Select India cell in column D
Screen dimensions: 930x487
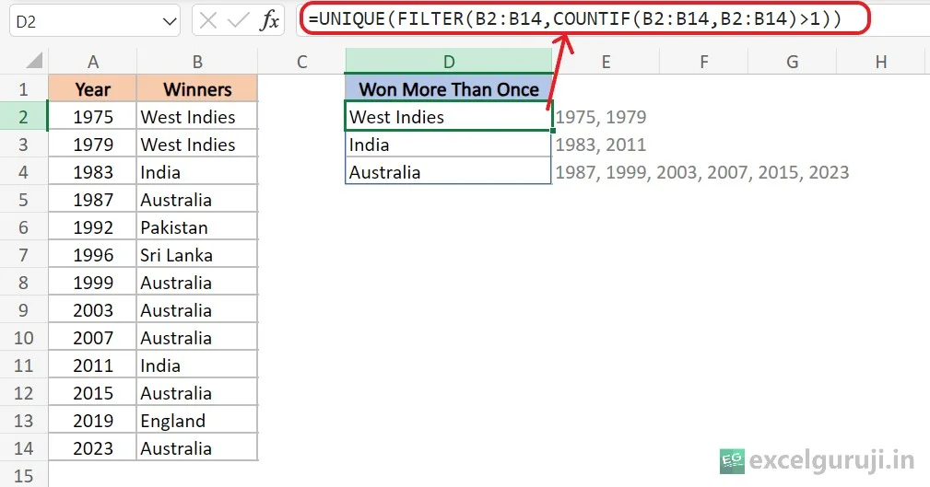(449, 145)
